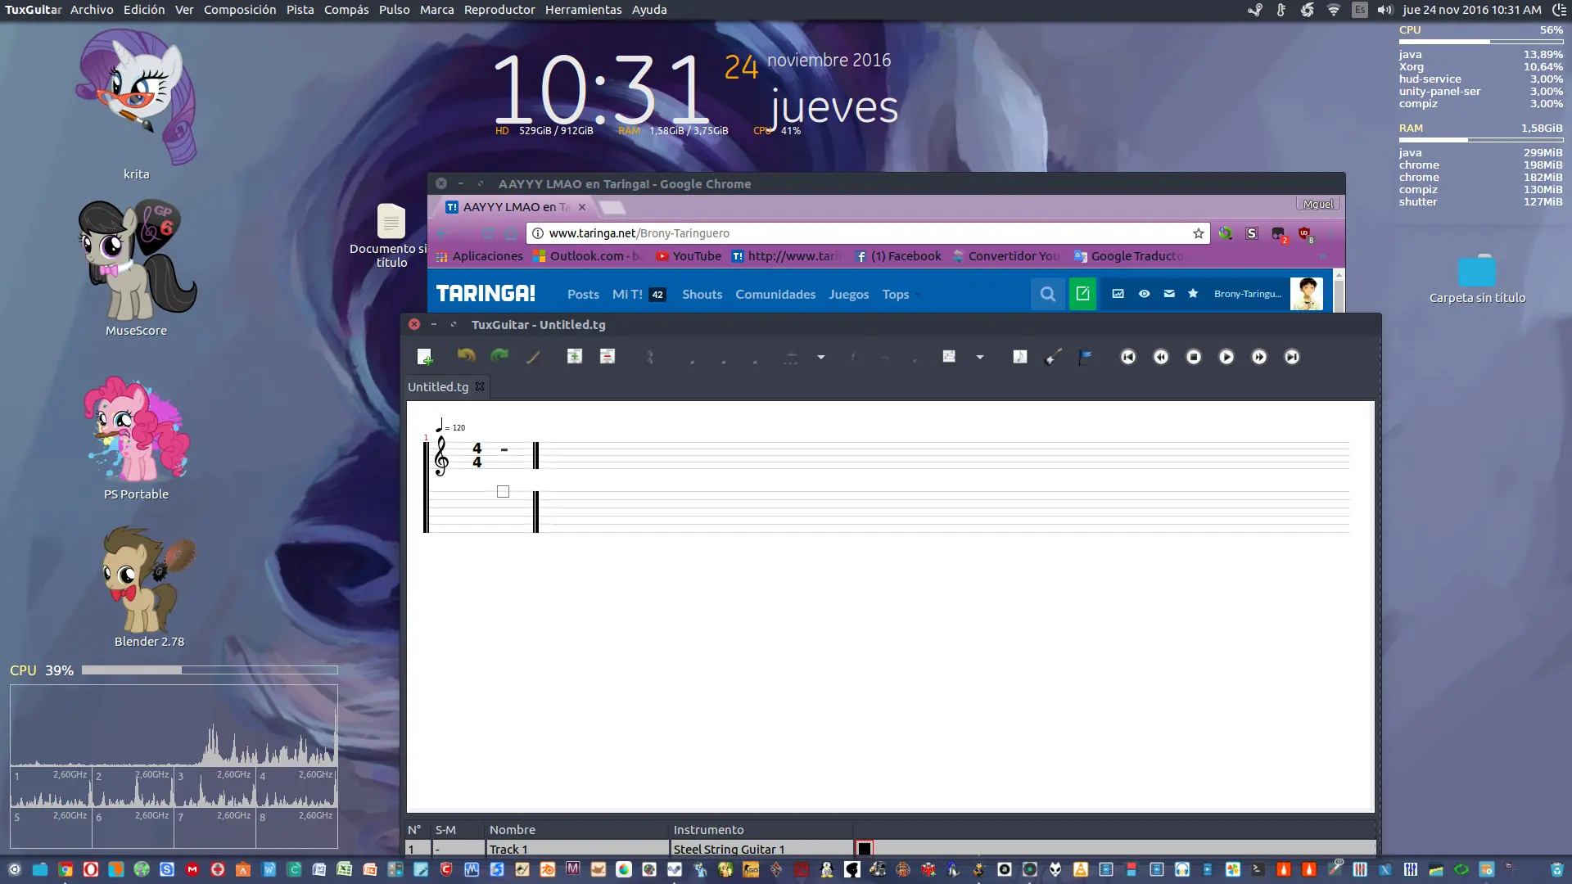Open the Tops menu on Taringa
The image size is (1572, 884).
tap(895, 295)
